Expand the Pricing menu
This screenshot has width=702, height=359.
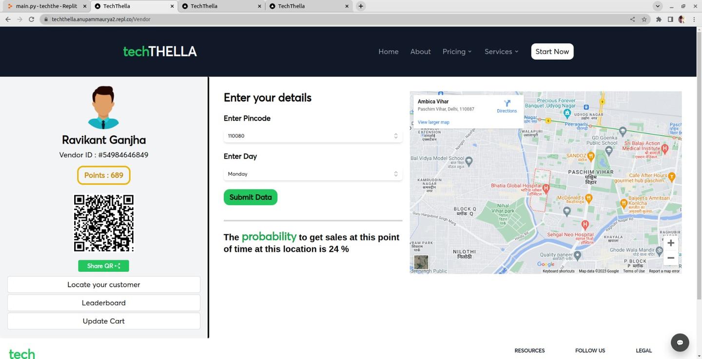457,52
